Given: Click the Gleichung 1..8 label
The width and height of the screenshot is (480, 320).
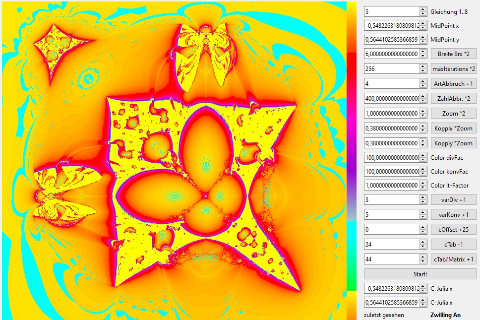Looking at the screenshot, I should tap(449, 12).
